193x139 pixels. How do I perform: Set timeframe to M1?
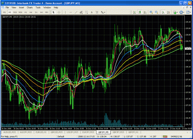(x=4, y=12)
